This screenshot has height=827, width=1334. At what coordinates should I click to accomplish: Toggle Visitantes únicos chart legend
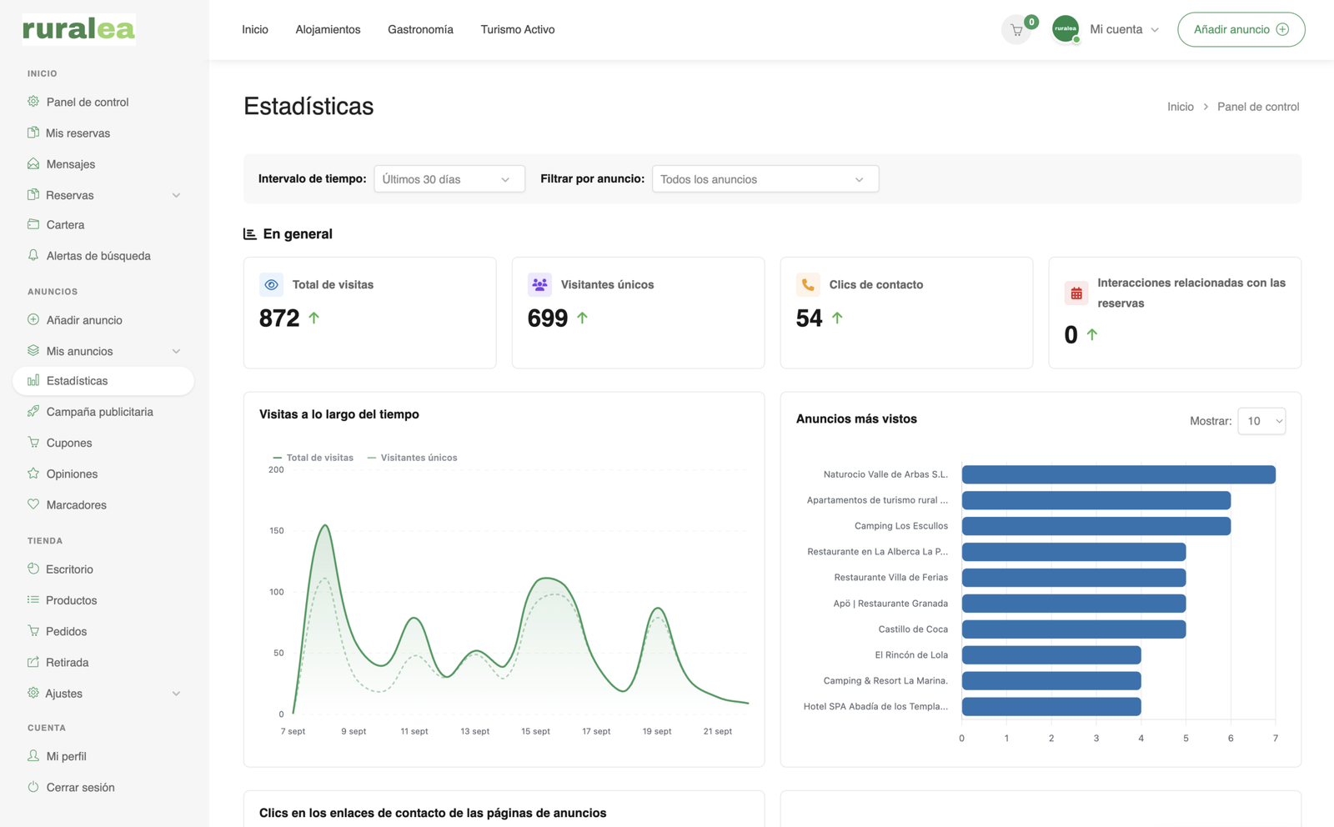pyautogui.click(x=413, y=458)
